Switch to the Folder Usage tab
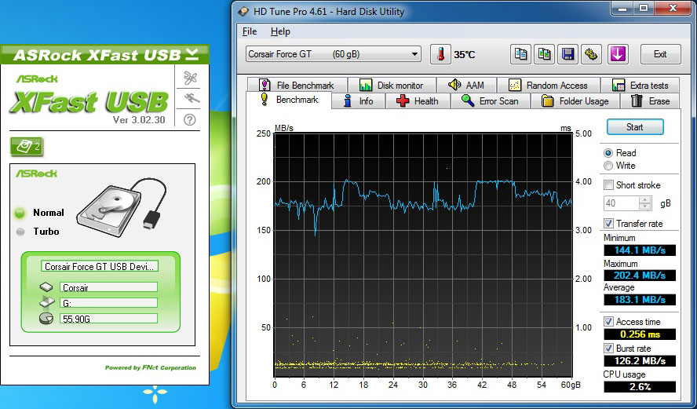Viewport: 697px width, 409px height. [x=575, y=101]
